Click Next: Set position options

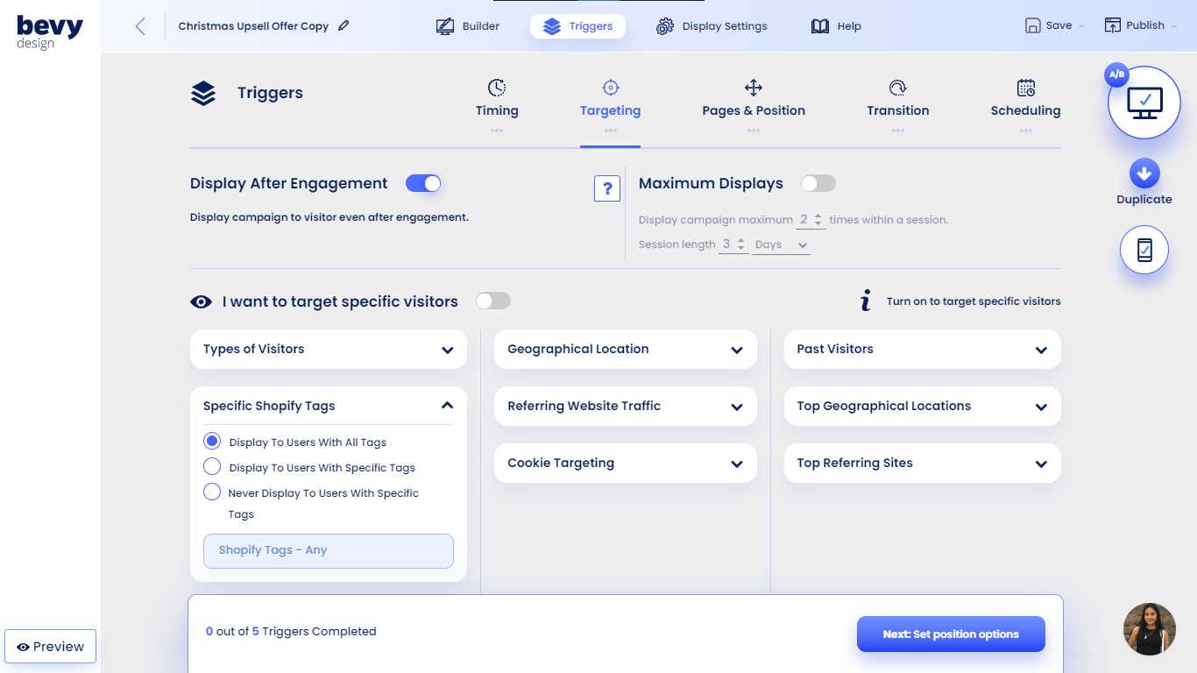951,634
